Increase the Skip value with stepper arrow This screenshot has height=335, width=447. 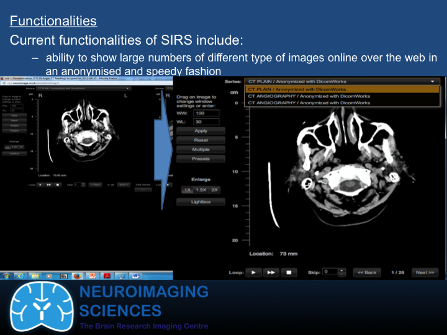341,270
